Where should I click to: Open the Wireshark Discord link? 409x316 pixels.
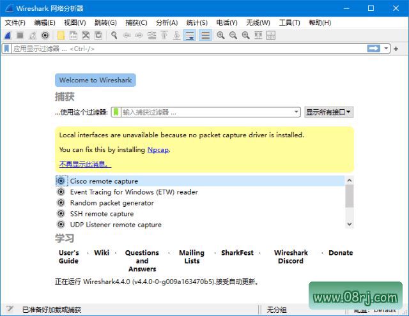291,257
